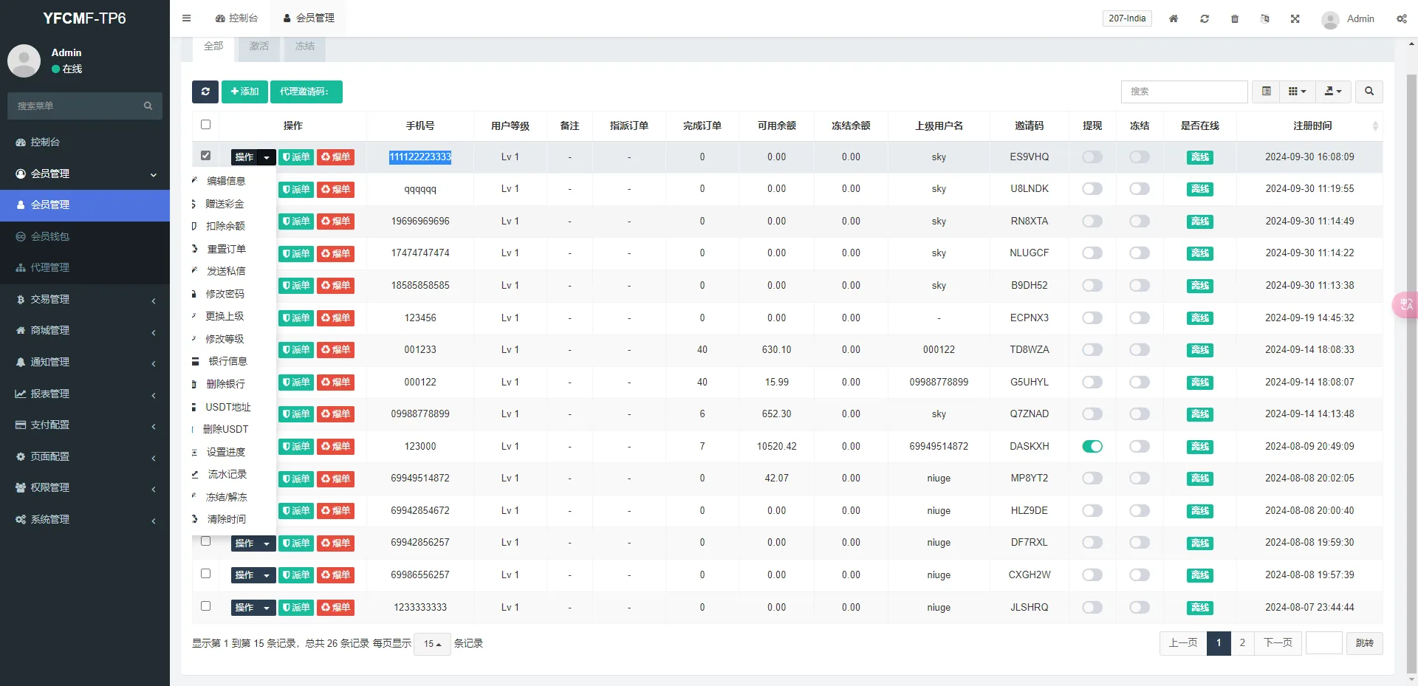Click the hamburger menu icon to collapse sidebar
This screenshot has width=1418, height=686.
[x=186, y=18]
